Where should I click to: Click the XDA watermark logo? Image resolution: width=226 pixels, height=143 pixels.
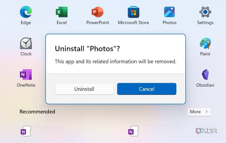point(207,131)
